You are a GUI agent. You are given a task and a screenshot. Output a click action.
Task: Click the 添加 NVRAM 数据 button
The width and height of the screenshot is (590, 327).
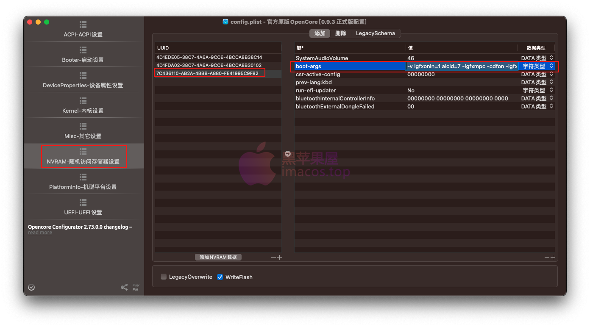point(218,257)
